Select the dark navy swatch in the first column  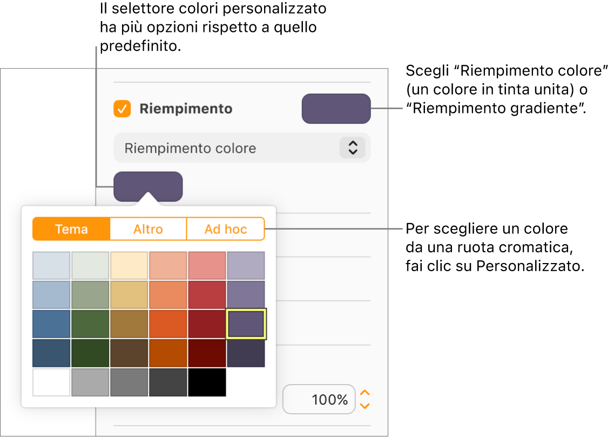51,352
